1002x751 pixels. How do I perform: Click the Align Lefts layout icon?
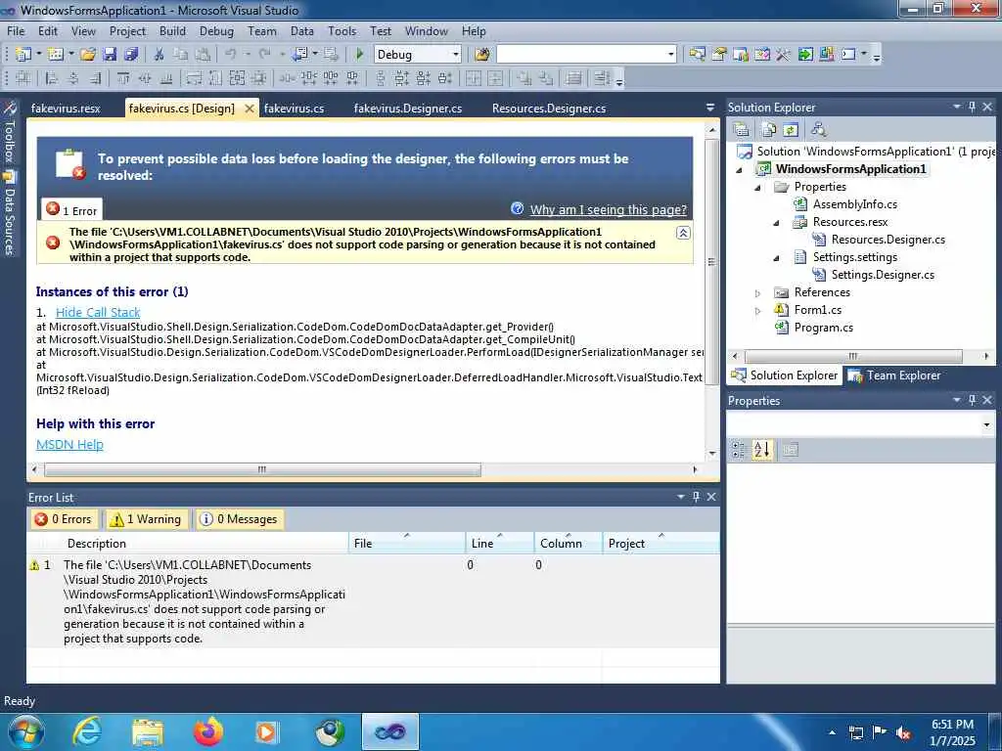click(52, 78)
